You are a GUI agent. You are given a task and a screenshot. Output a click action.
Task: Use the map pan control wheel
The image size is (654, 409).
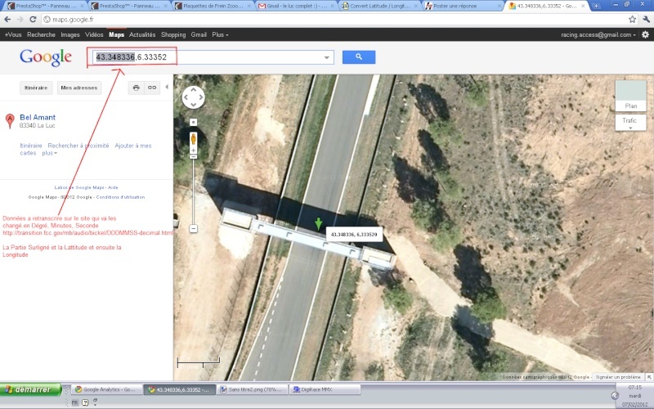click(x=193, y=97)
